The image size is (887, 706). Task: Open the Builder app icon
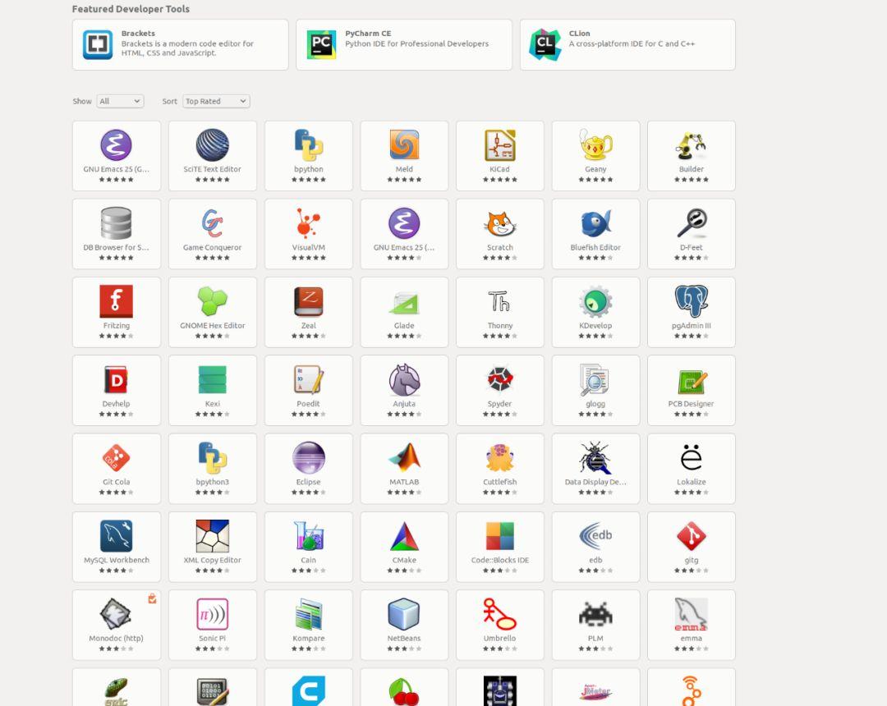(692, 145)
